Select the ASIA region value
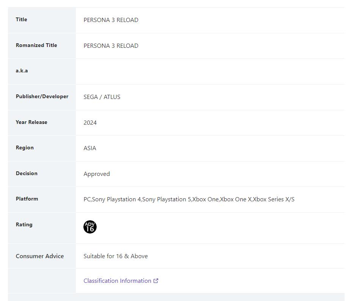This screenshot has width=353, height=301. pos(89,148)
